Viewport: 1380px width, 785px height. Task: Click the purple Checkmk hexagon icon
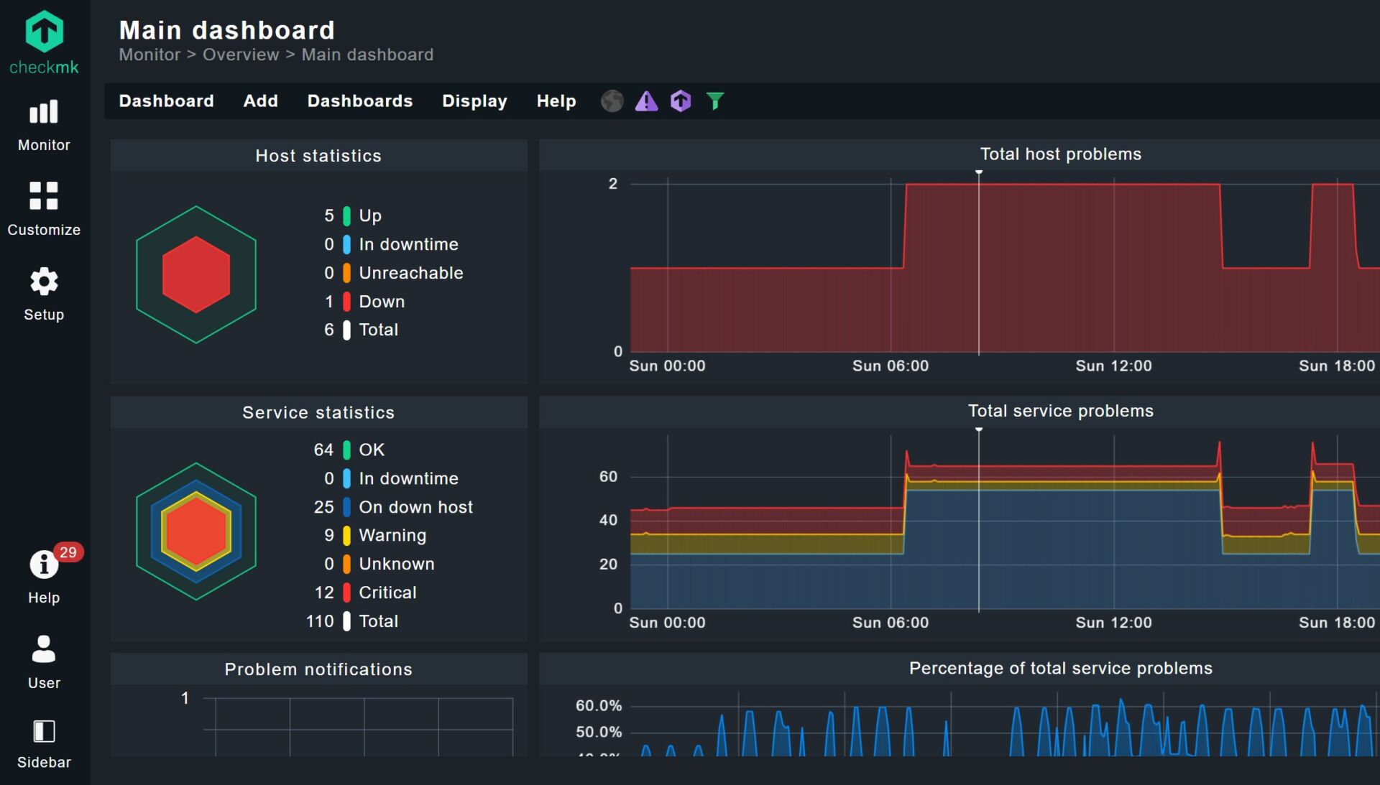[681, 101]
